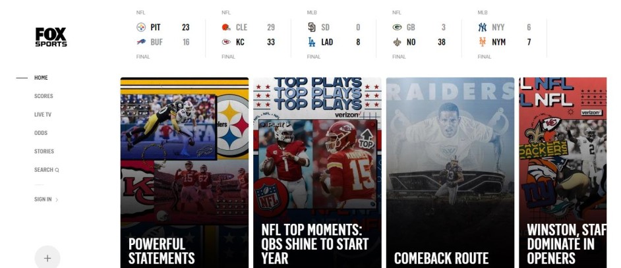Open the Scores menu item

44,96
